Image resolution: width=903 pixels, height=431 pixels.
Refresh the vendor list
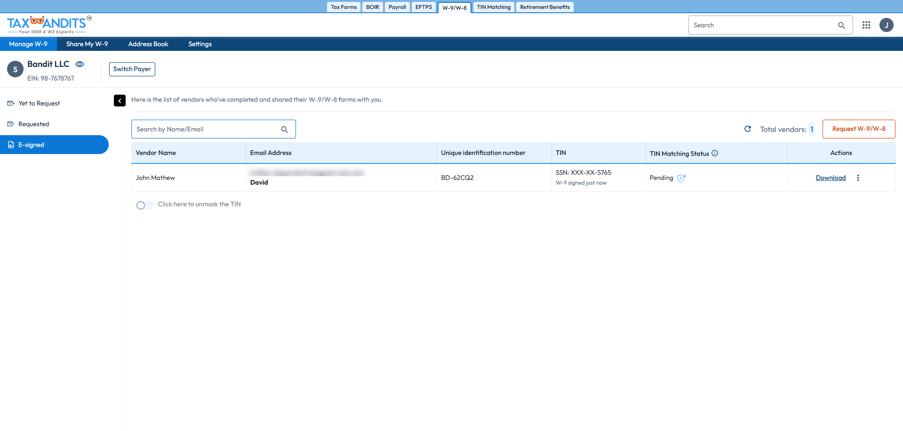click(x=747, y=129)
